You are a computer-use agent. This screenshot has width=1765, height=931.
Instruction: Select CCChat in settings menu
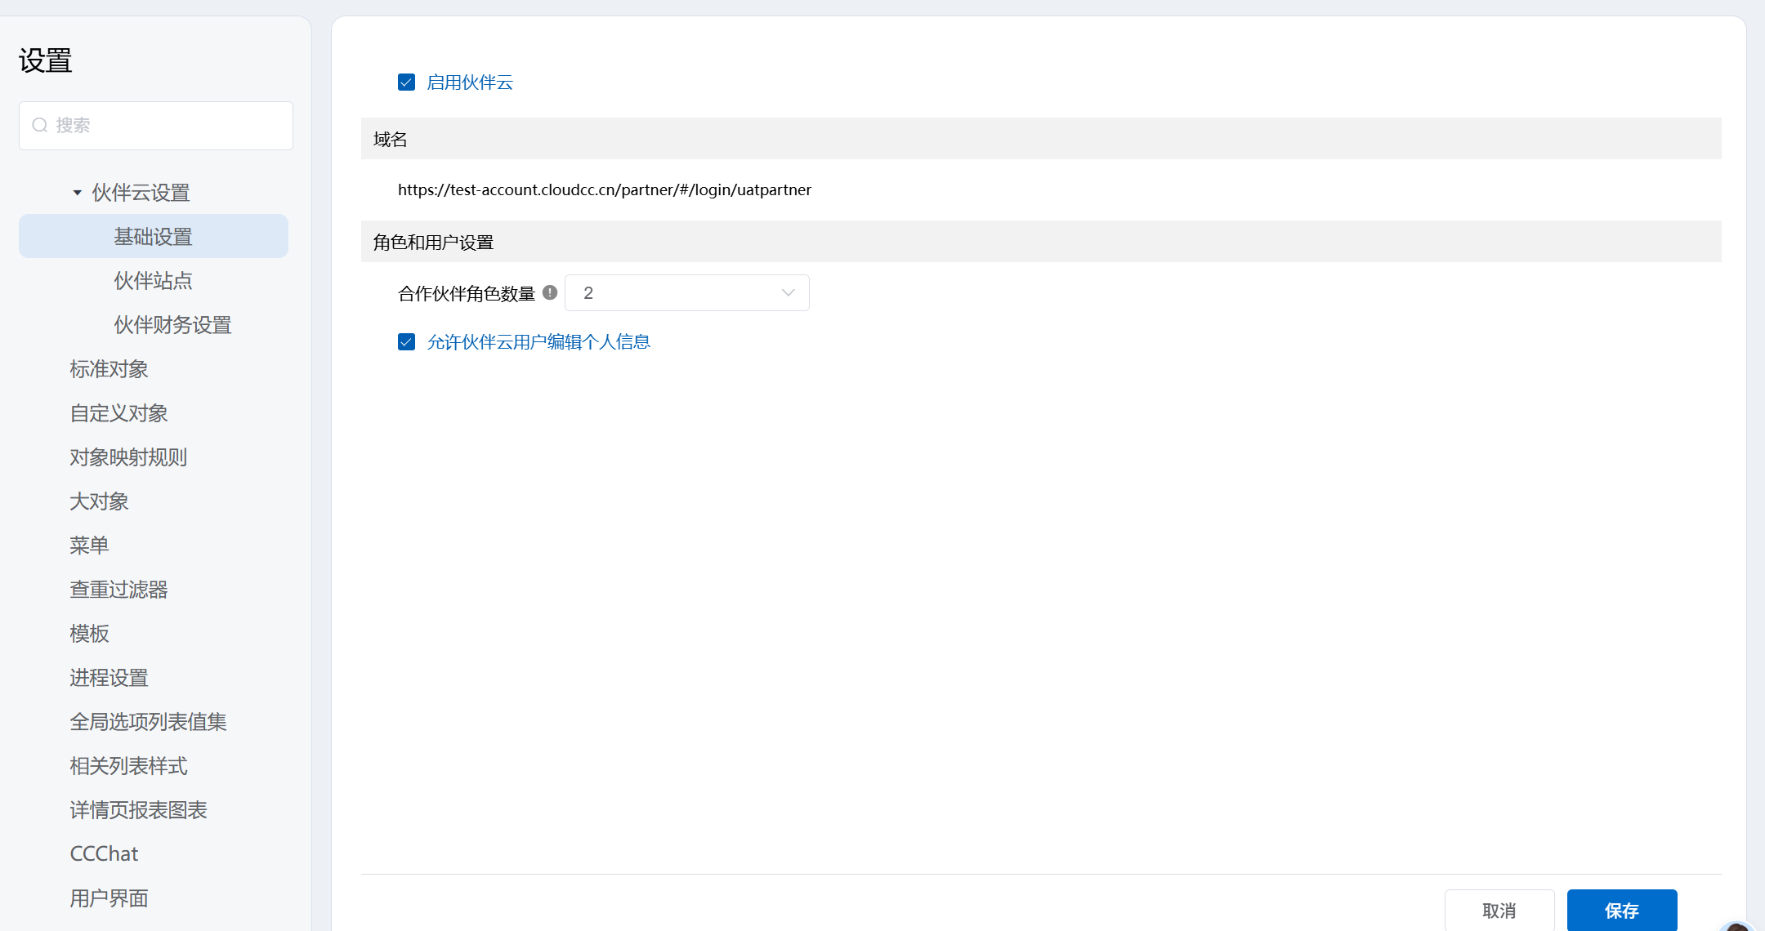104,854
